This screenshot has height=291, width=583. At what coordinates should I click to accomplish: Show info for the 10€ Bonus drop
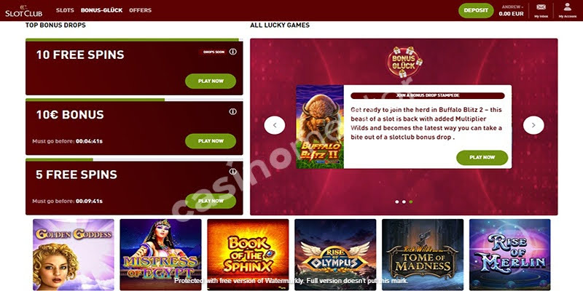click(x=232, y=111)
